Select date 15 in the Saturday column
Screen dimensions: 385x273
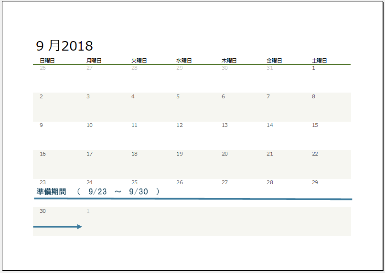[x=315, y=125]
